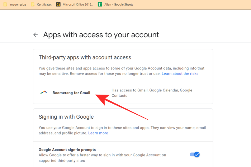The width and height of the screenshot is (251, 167).
Task: Open the Microsoft Office 2016 bookmark label
Action: (x=78, y=5)
